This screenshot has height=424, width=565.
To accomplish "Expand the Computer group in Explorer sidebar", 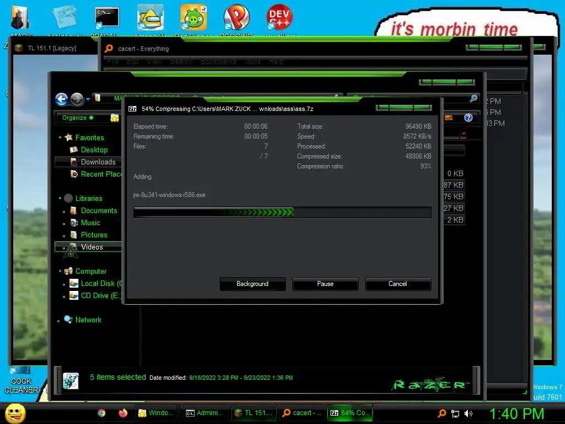I will pos(60,271).
